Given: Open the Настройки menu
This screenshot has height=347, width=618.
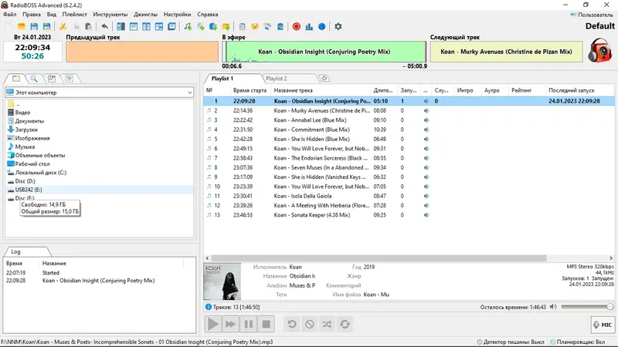Looking at the screenshot, I should tap(178, 14).
